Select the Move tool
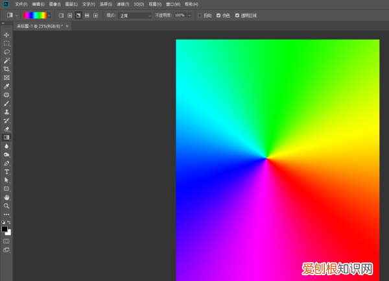This screenshot has height=281, width=389. [6, 34]
